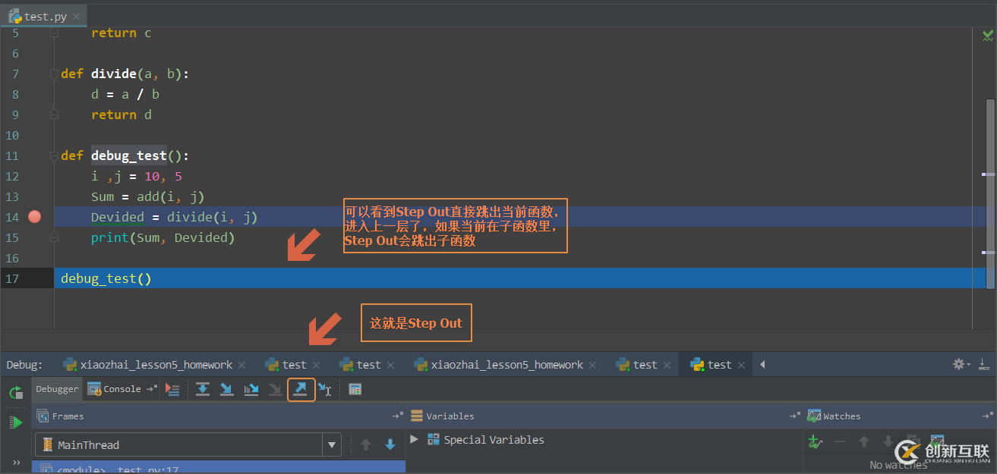Click 'return d' on line 9
997x474 pixels.
(121, 115)
